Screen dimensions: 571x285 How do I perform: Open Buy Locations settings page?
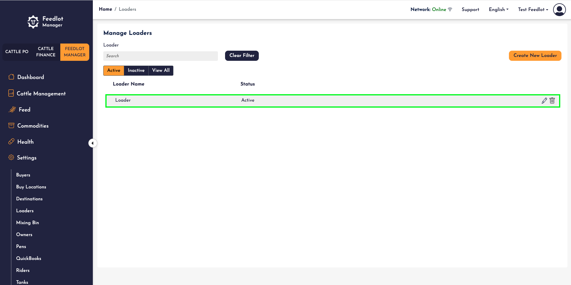pyautogui.click(x=31, y=187)
